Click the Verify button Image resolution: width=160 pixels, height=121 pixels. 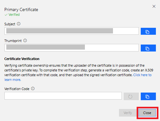point(128,113)
